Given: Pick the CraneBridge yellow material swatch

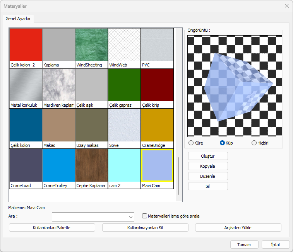Looking at the screenshot, I should (x=157, y=125).
